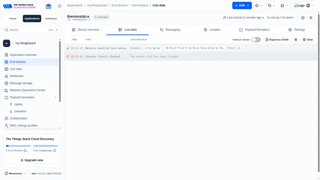Open the bookmarks star dropdown
This screenshot has width=320, height=180.
258,6
